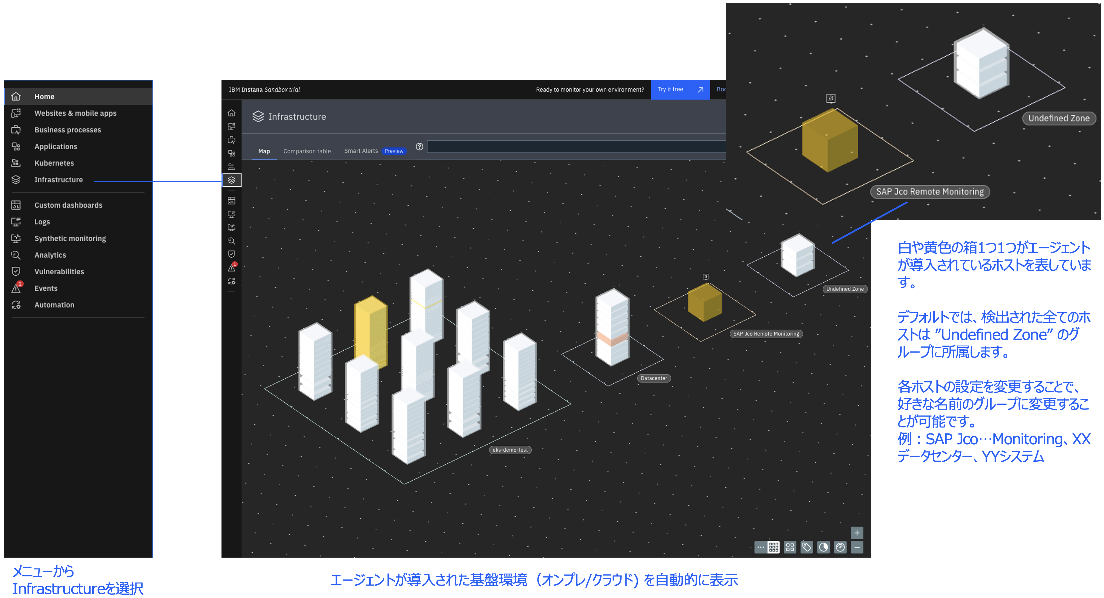Click the pie chart icon in map toolbar

click(823, 547)
